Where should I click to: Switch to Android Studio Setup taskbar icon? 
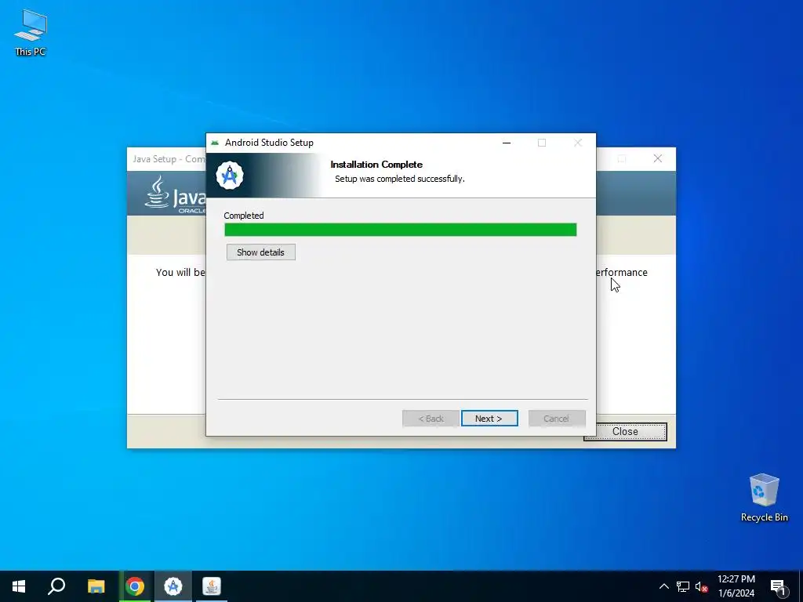click(173, 586)
